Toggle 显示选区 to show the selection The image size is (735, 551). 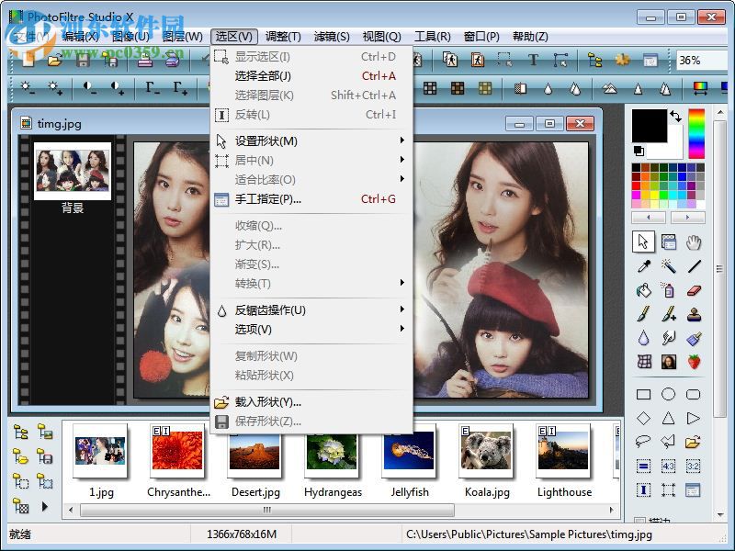[262, 56]
